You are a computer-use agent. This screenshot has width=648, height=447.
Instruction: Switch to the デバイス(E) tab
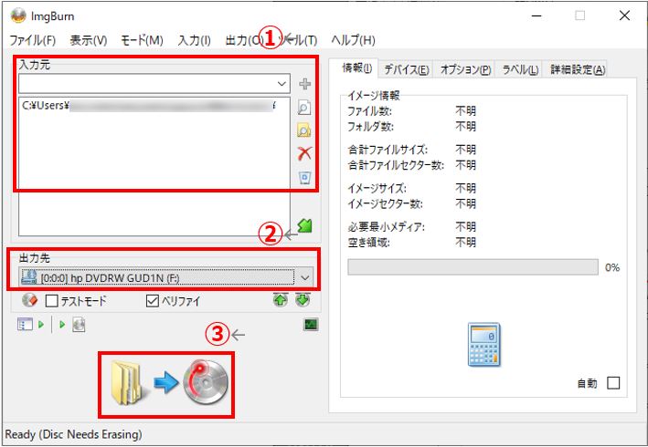click(407, 69)
